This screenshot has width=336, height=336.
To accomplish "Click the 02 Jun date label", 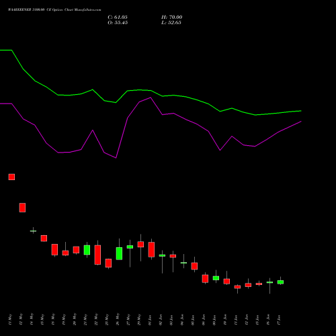I will [x=161, y=320].
